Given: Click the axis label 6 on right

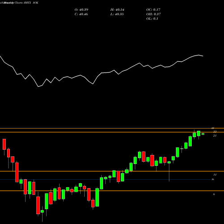Looking at the screenshot, I should point(214,194).
